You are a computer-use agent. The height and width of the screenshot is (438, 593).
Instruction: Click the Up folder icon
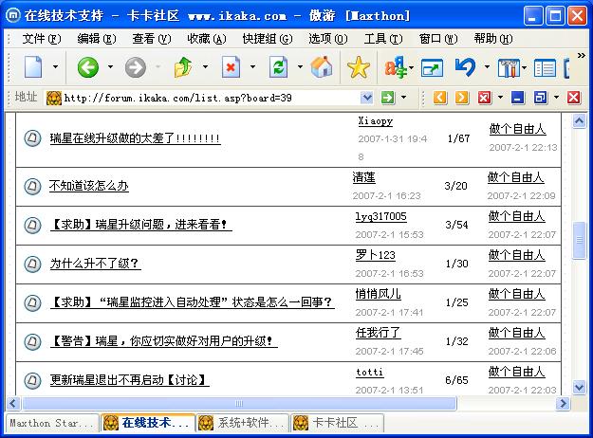(183, 67)
